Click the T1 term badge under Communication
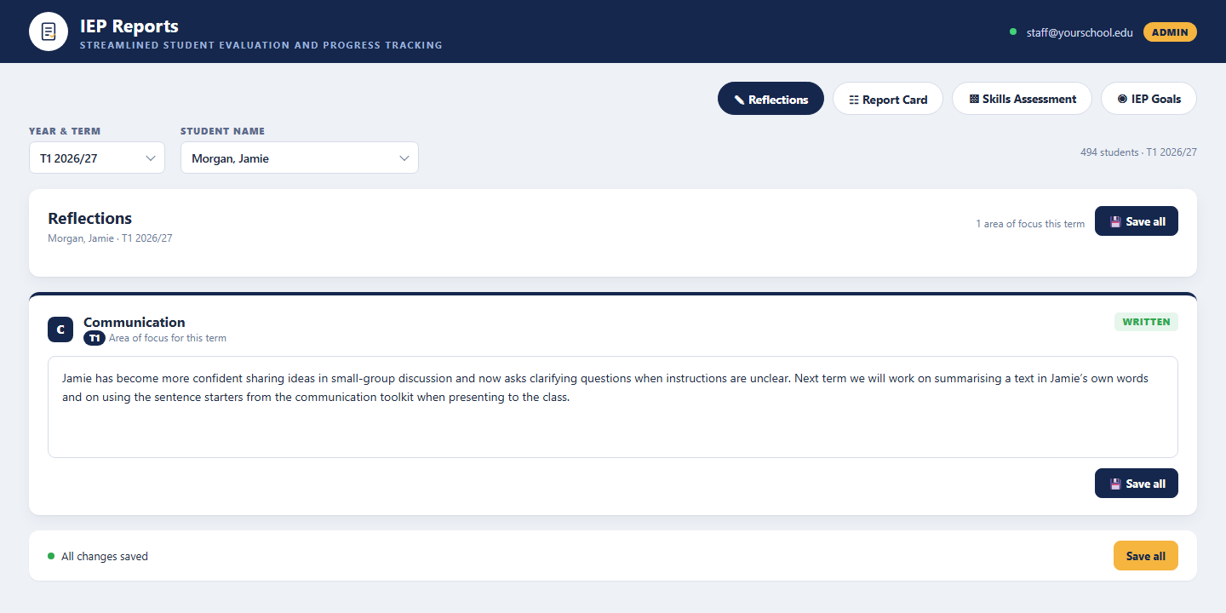1226x613 pixels. [x=95, y=338]
